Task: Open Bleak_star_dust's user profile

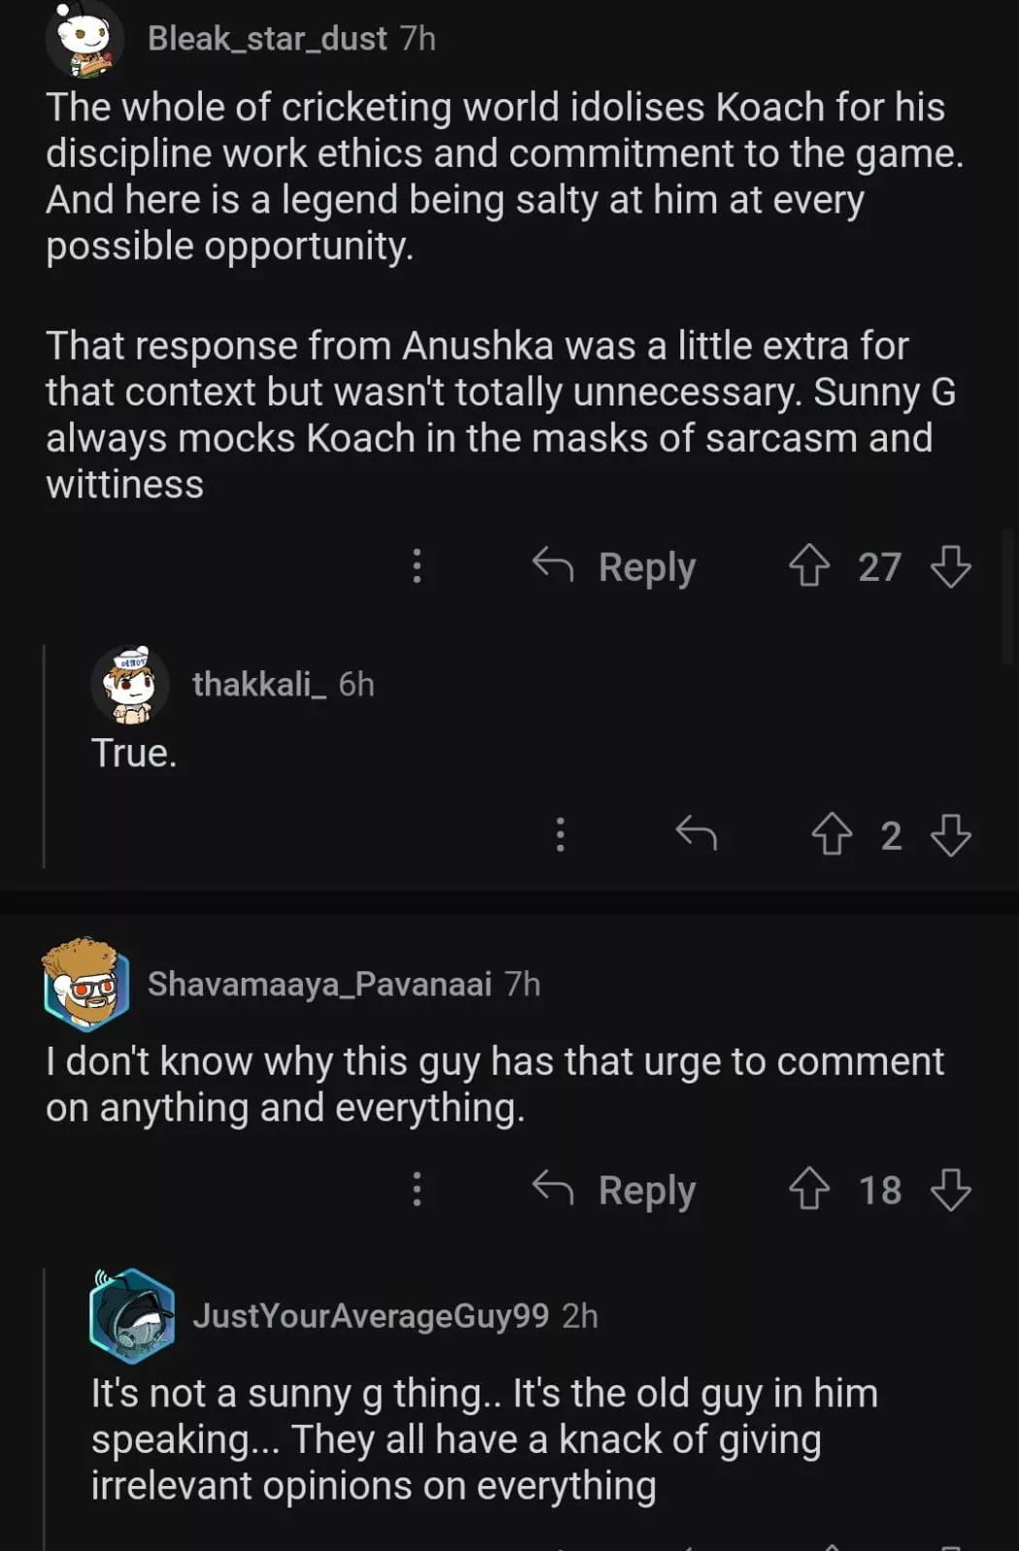Action: coord(267,39)
